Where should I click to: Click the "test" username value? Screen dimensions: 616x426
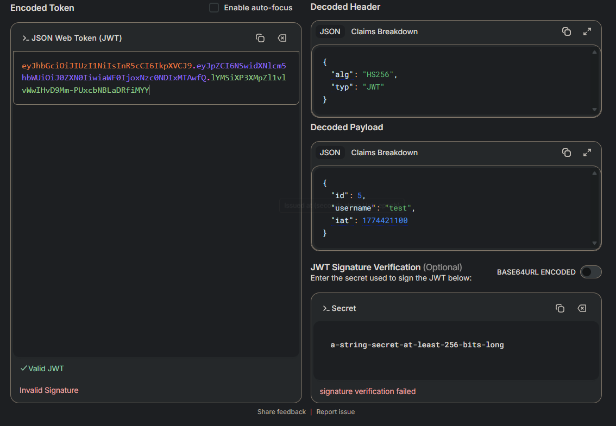tap(398, 208)
